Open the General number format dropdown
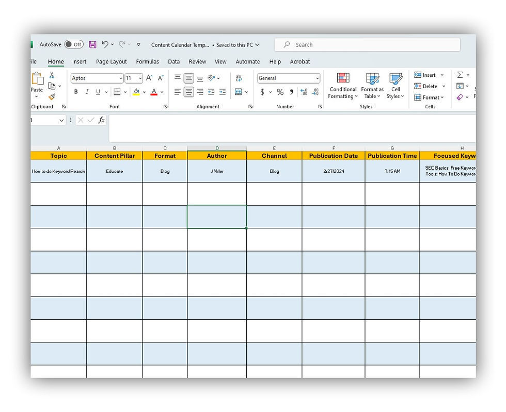 [x=318, y=78]
